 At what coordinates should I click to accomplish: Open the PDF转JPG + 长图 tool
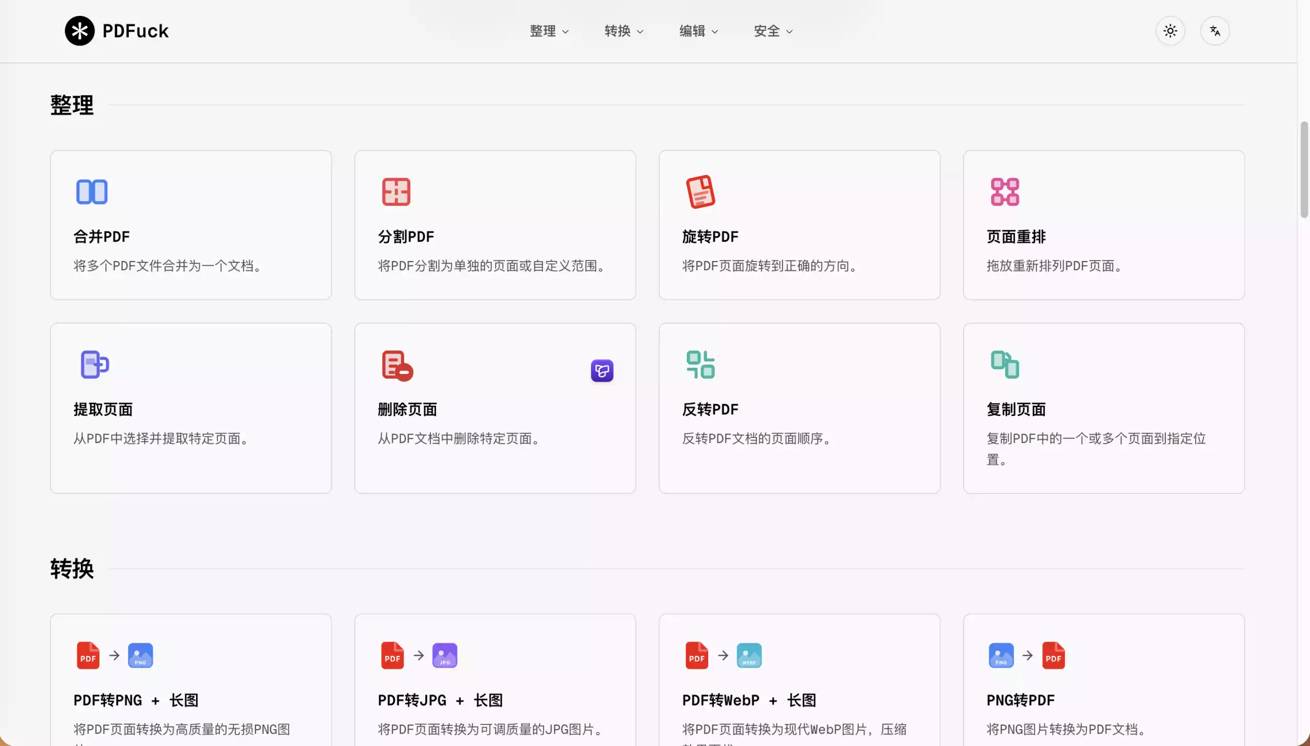point(495,682)
